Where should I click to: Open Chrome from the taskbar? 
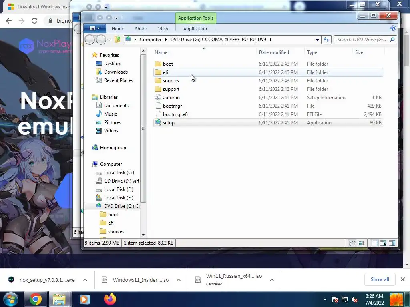coord(36,299)
